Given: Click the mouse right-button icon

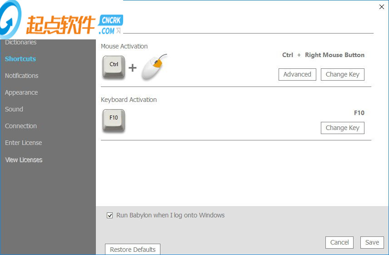Looking at the screenshot, I should coord(155,67).
